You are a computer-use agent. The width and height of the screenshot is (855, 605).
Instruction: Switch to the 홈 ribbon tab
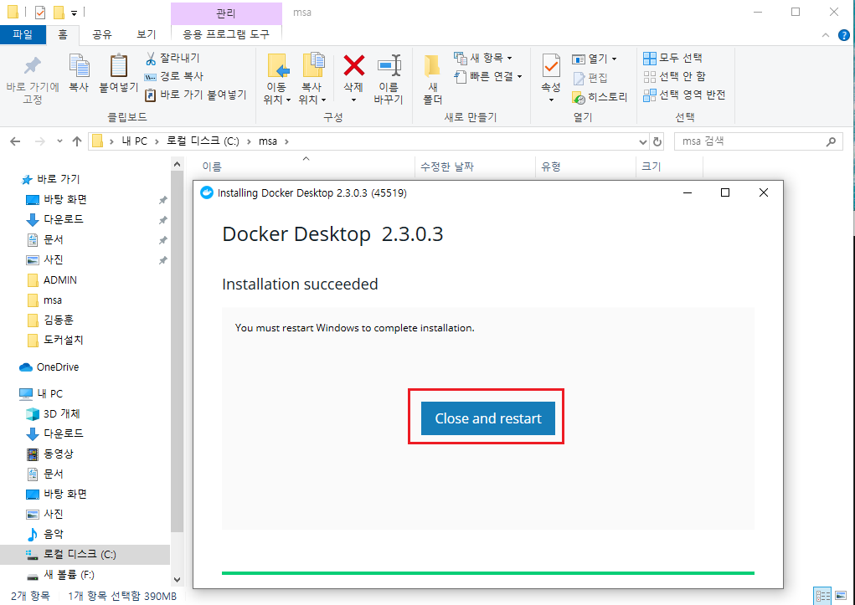coord(63,34)
